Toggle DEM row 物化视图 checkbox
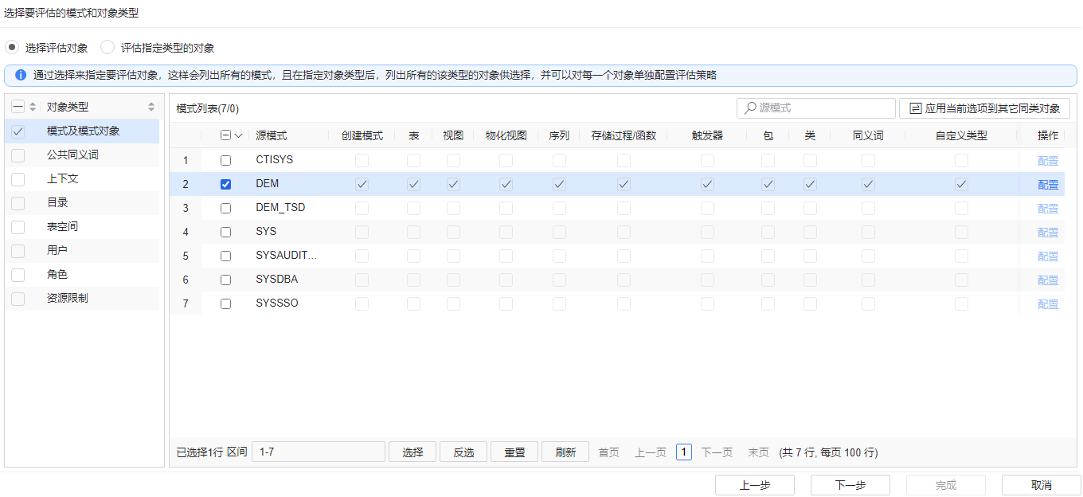The width and height of the screenshot is (1083, 497). tap(506, 184)
